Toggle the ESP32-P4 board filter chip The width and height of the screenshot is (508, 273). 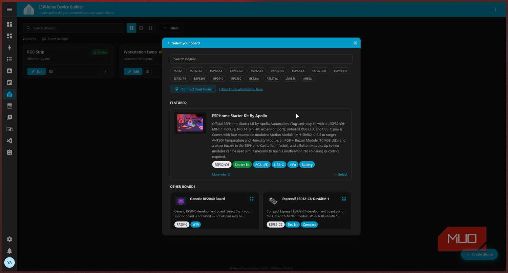(180, 79)
